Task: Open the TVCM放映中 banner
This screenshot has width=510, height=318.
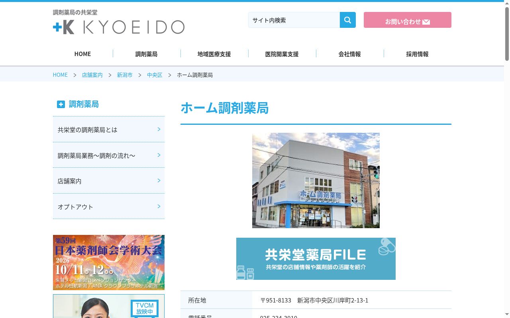Action: (x=109, y=306)
